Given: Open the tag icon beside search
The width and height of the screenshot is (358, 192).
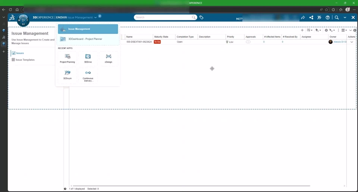Looking at the screenshot, I should [x=201, y=17].
